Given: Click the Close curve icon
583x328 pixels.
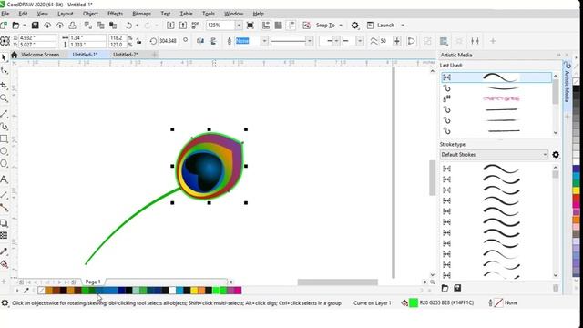Looking at the screenshot, I should click(412, 41).
